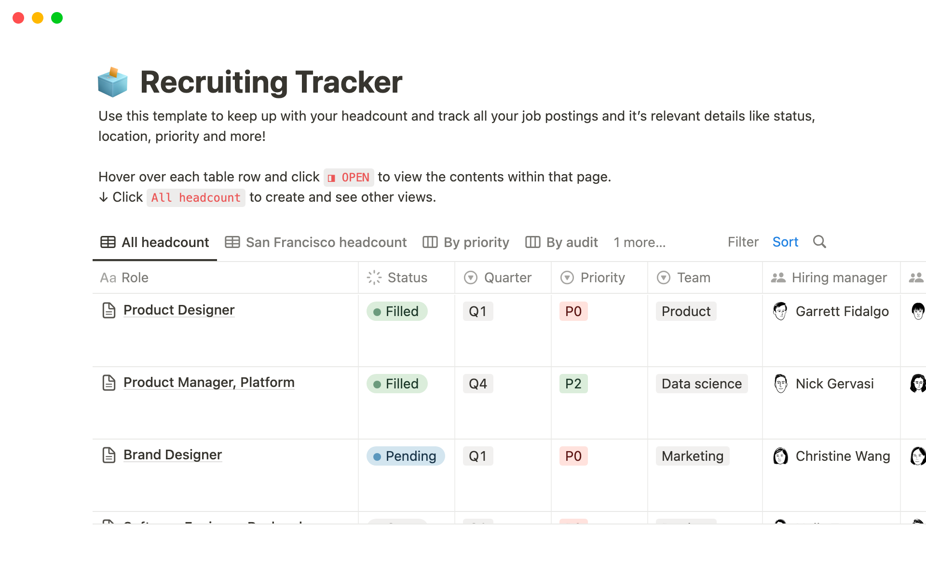Click the Pending status of Brand Designer

406,456
